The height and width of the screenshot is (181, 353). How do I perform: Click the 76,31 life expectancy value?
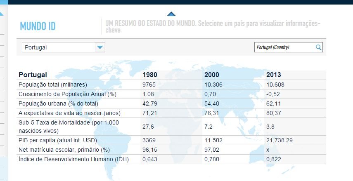coord(211,113)
